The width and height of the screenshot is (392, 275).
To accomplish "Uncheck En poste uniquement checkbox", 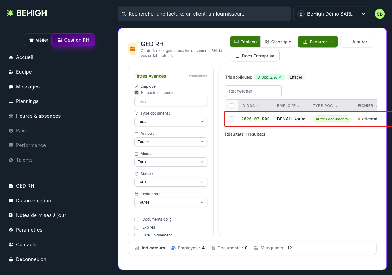I will pos(137,93).
